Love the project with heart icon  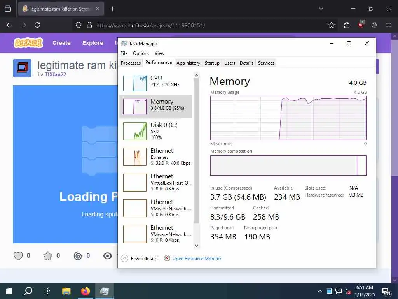(x=18, y=255)
